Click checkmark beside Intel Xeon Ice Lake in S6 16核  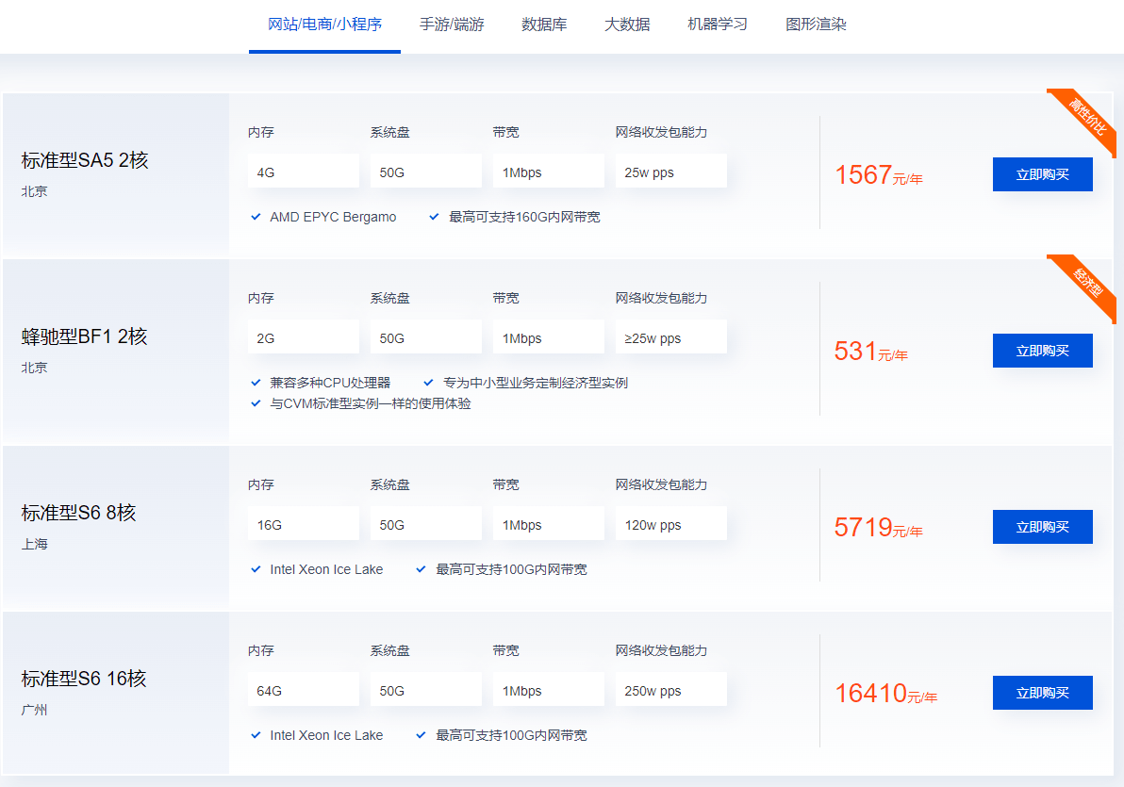[256, 734]
